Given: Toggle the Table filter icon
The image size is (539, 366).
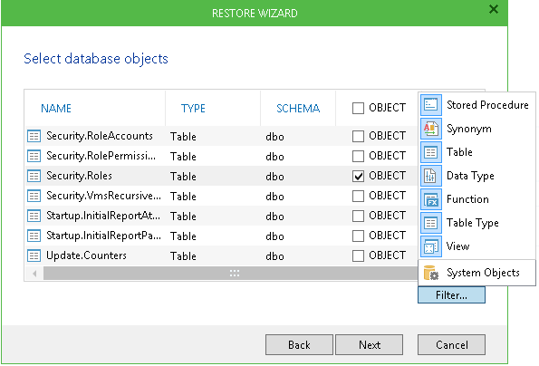Looking at the screenshot, I should [430, 152].
